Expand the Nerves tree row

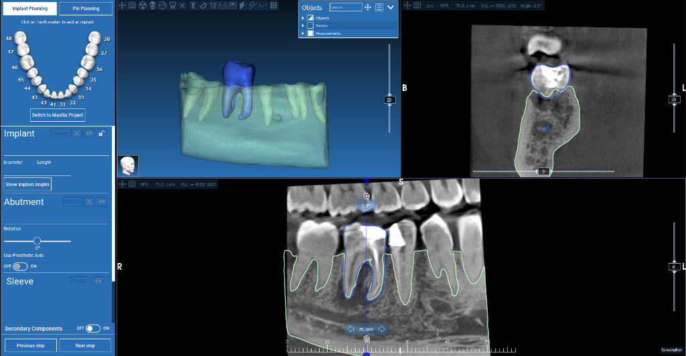[303, 25]
